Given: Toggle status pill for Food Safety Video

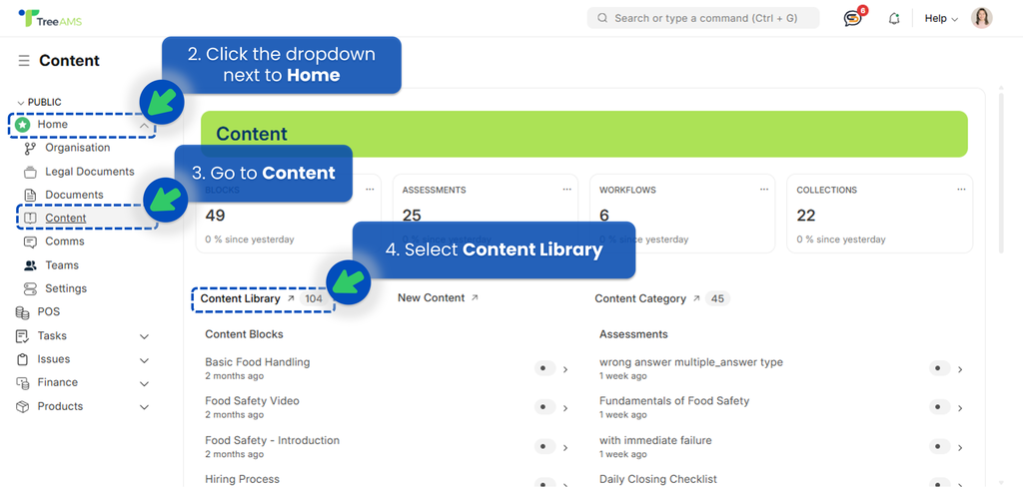Looking at the screenshot, I should (544, 407).
